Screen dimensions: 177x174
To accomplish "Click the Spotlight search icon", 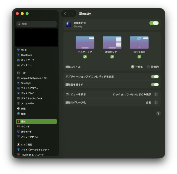I will [x=18, y=83].
